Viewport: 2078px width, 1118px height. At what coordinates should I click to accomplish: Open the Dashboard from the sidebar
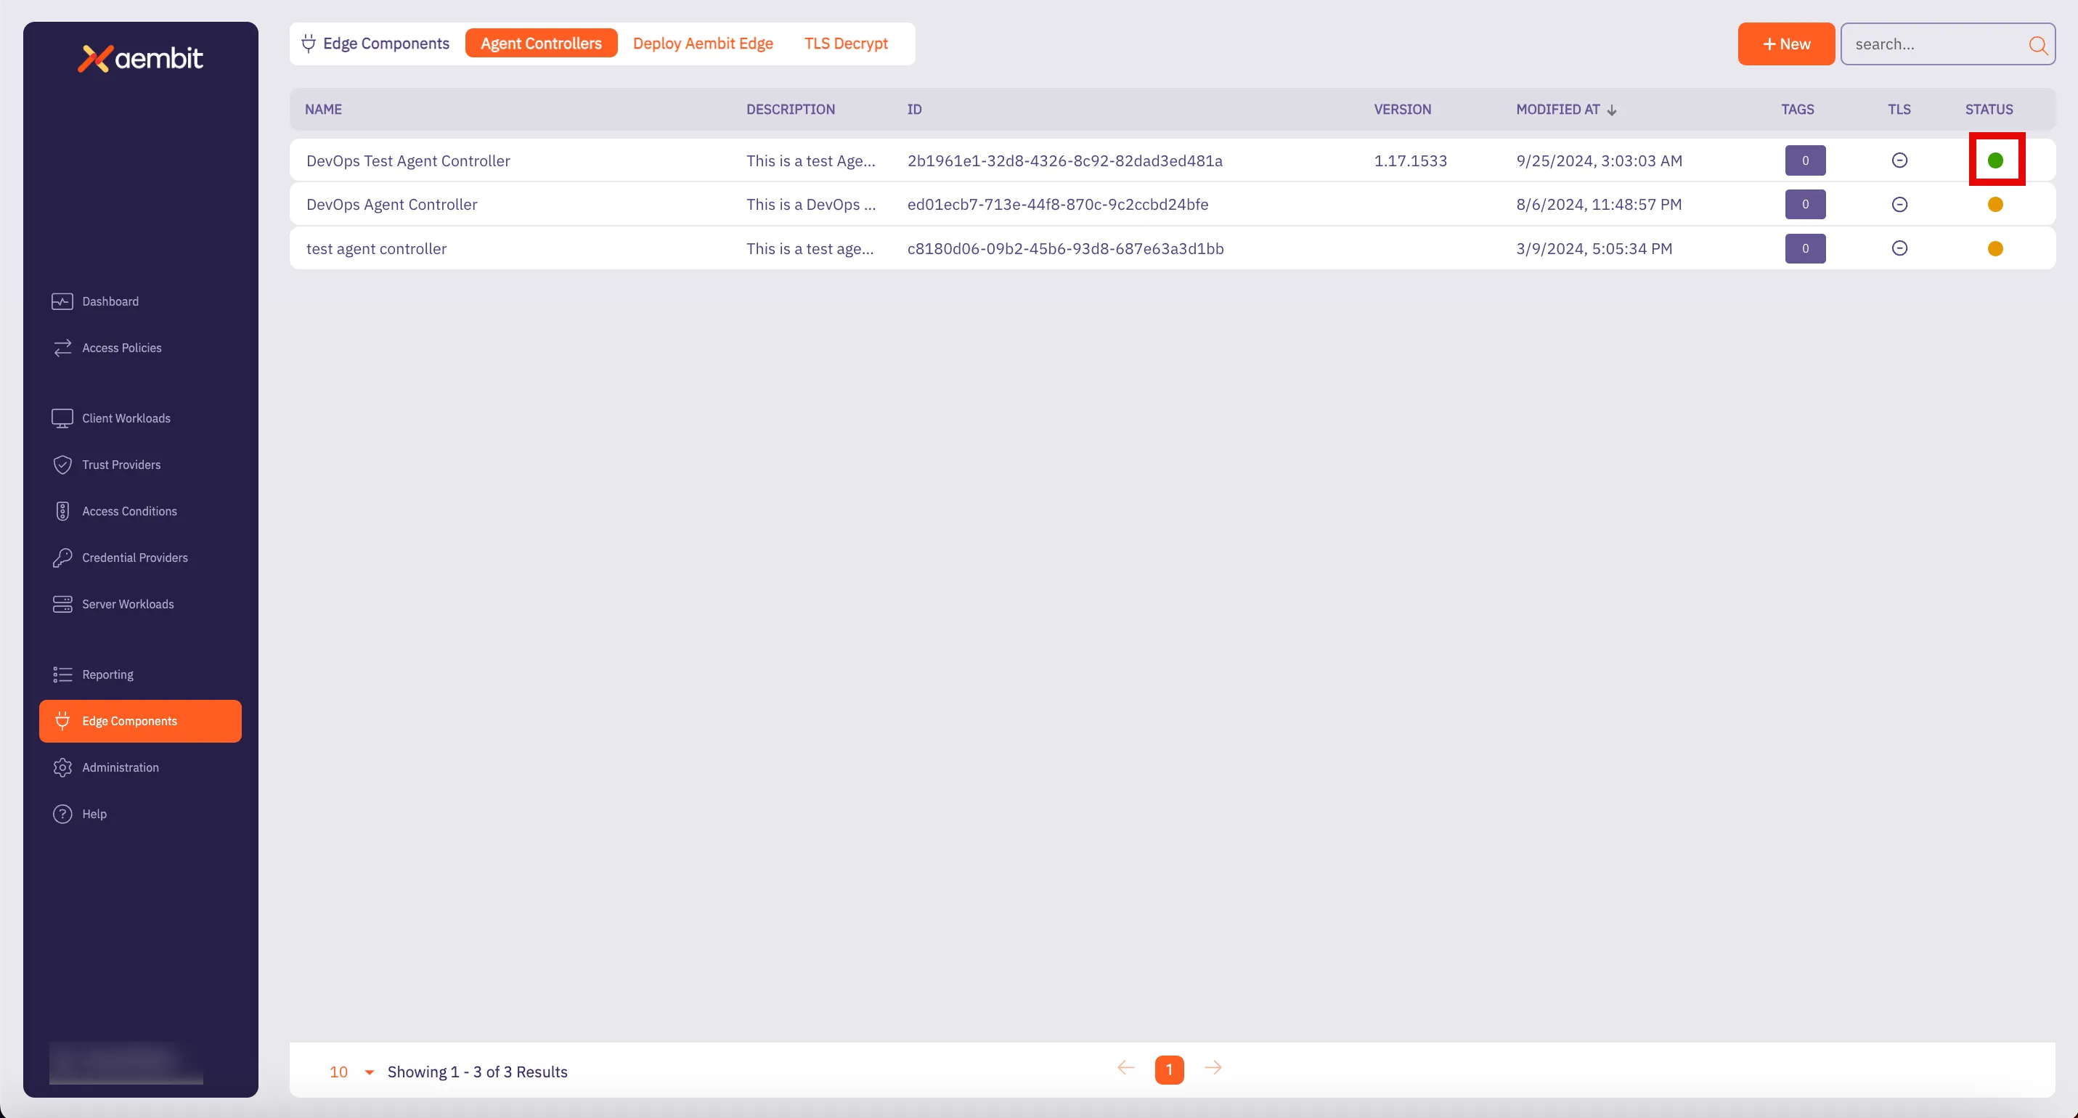tap(110, 301)
